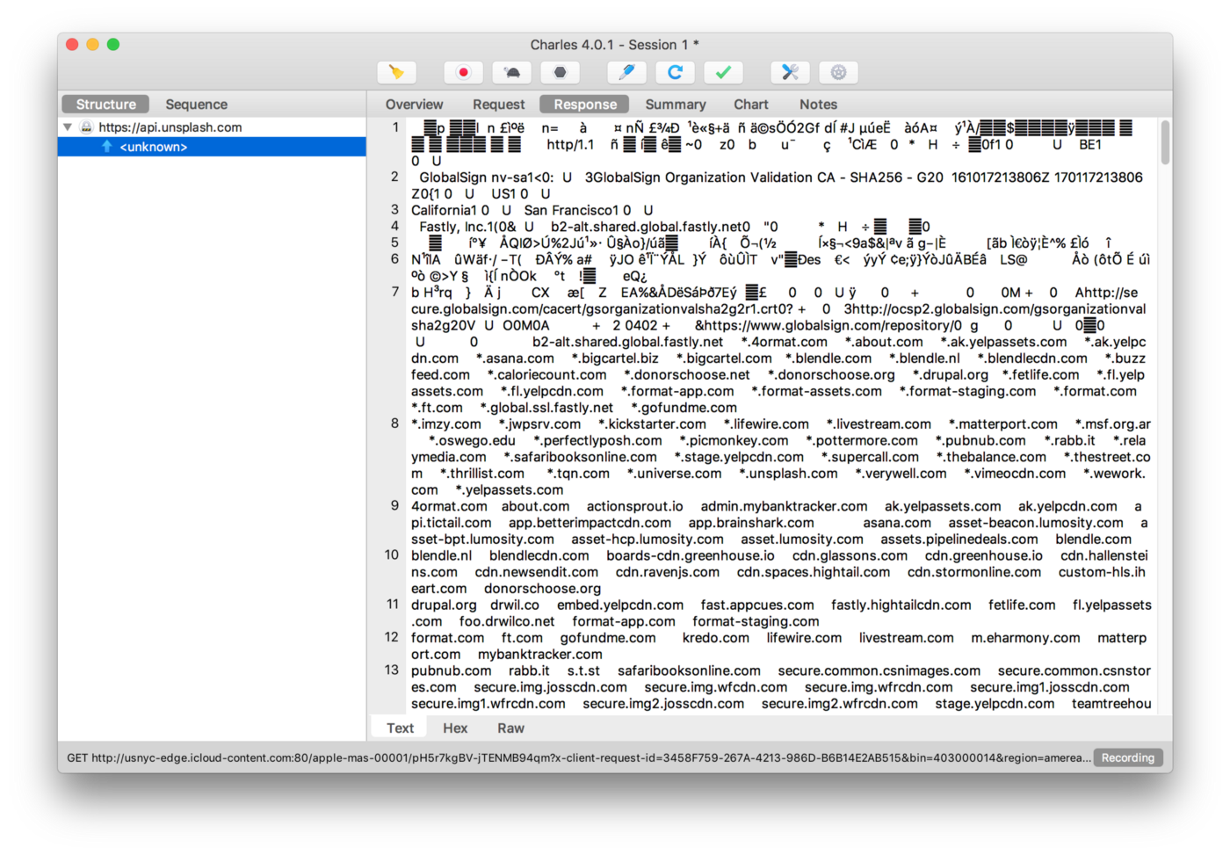Click the text 'California1 0 U San Francisco1'

521,210
